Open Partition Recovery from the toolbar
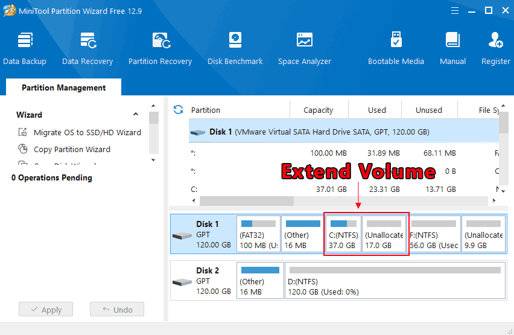Image resolution: width=514 pixels, height=335 pixels. (160, 48)
